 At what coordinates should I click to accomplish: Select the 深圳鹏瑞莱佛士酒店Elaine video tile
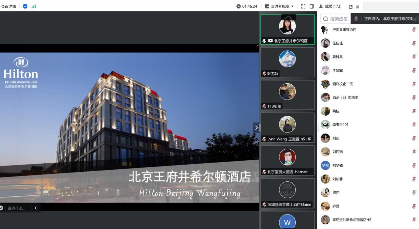click(287, 193)
